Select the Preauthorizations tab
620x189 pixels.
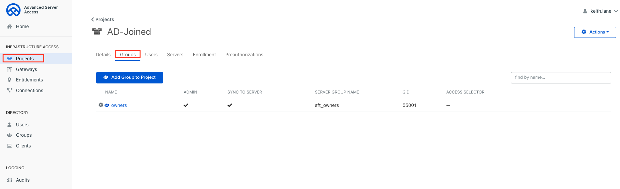coord(244,55)
